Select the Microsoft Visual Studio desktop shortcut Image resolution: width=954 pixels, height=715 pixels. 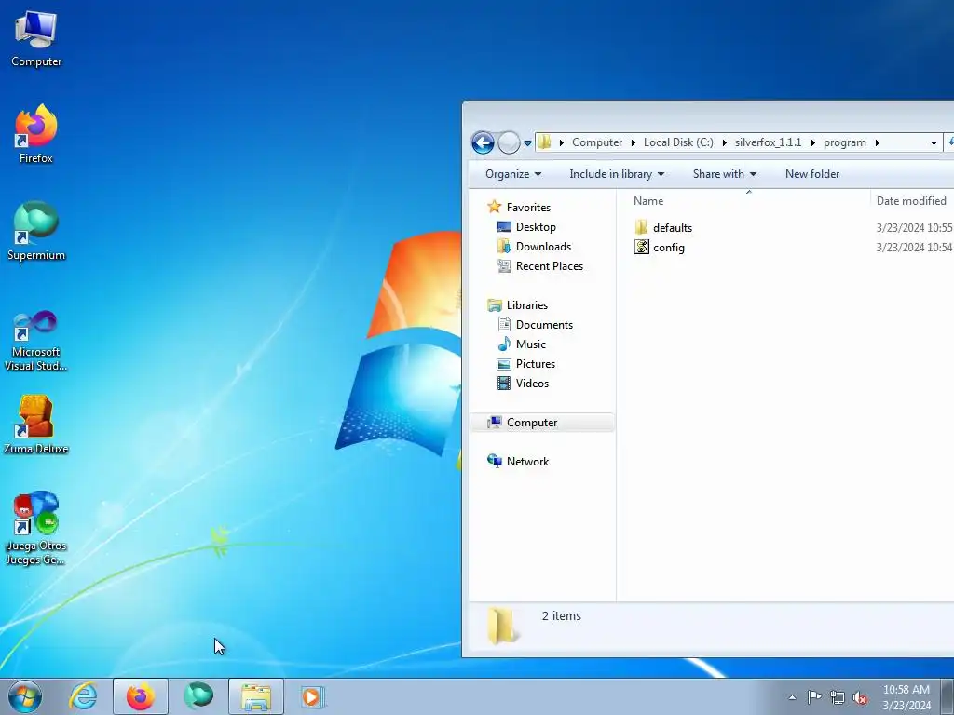(x=36, y=341)
